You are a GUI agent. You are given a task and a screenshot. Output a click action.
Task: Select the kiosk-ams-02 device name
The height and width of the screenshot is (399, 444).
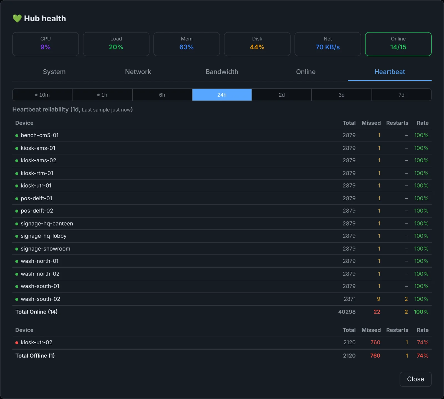tap(38, 160)
